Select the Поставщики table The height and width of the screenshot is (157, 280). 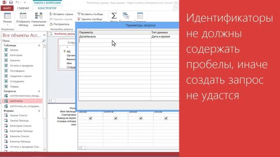pyautogui.click(x=22, y=71)
